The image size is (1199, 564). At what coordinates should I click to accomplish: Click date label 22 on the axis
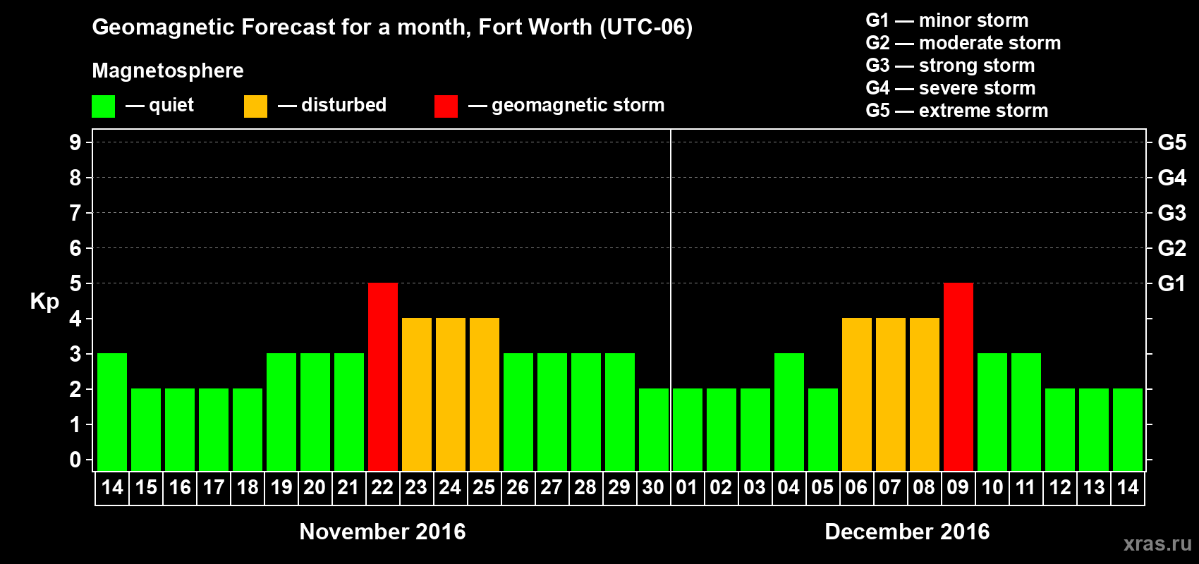click(x=383, y=487)
